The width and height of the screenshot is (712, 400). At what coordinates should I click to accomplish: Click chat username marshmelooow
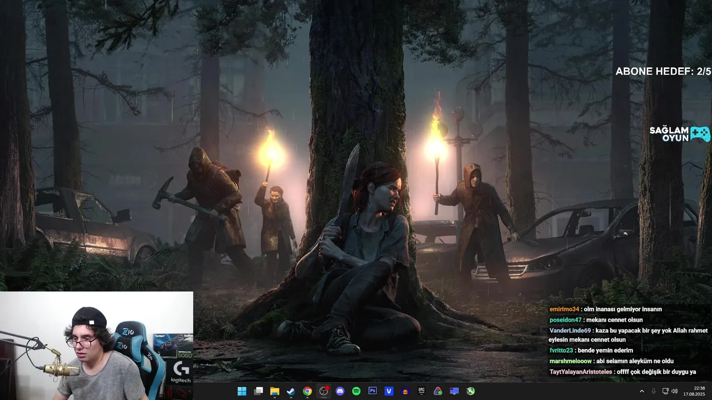coord(570,361)
